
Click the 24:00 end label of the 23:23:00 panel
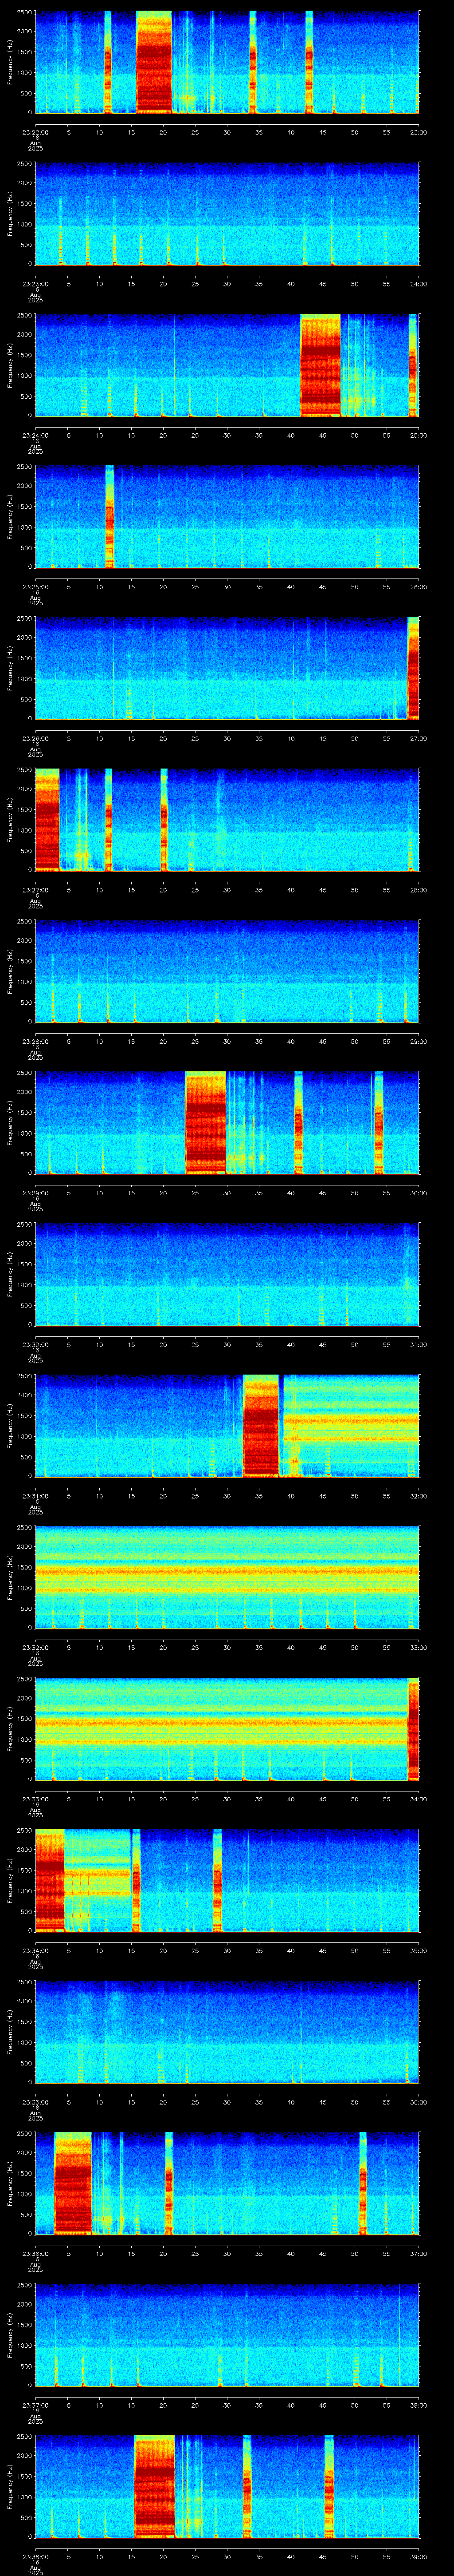tap(418, 284)
